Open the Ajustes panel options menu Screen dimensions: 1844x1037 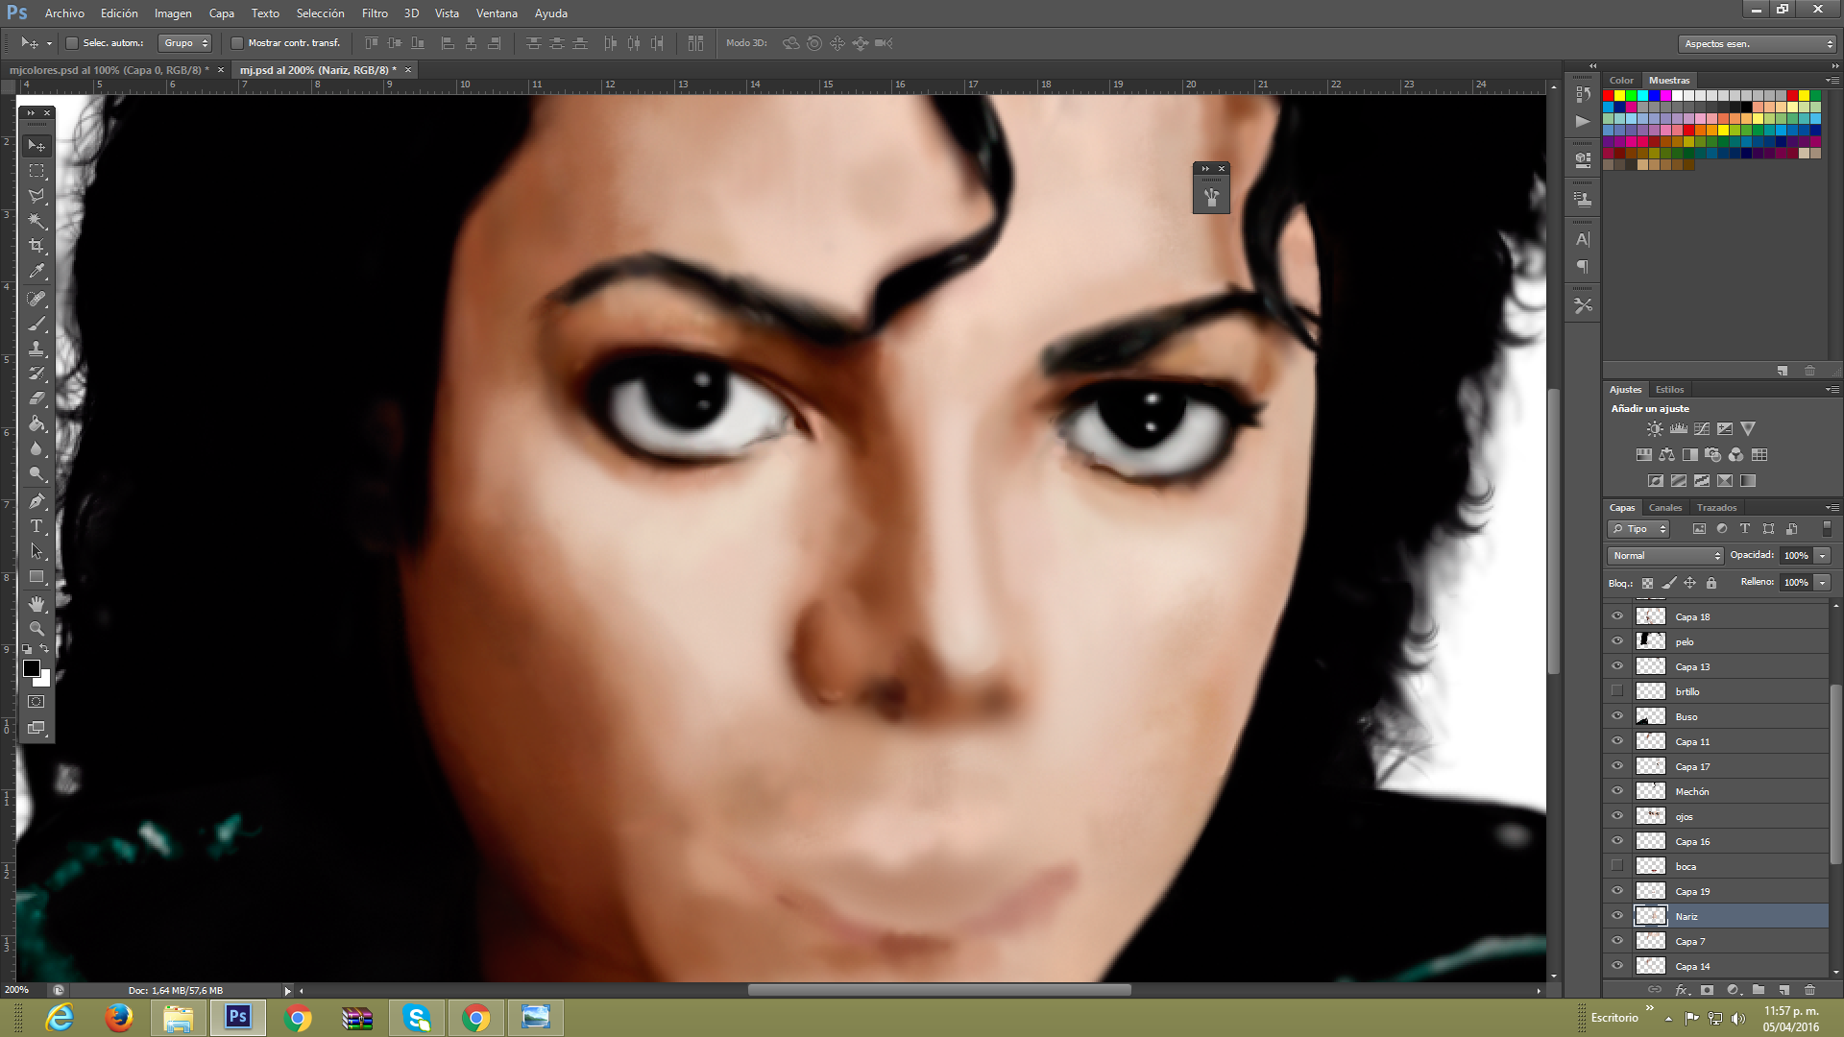click(x=1832, y=389)
